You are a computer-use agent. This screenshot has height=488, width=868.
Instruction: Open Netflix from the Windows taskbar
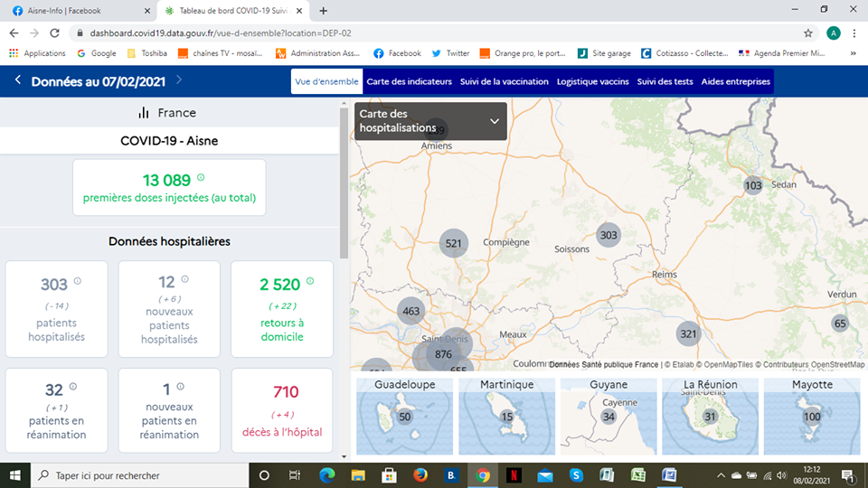pos(514,474)
